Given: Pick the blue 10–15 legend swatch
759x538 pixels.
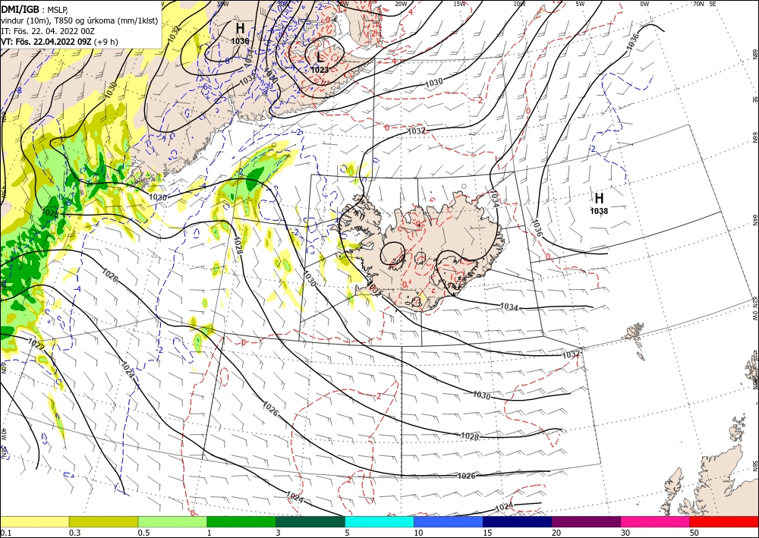Looking at the screenshot, I should pyautogui.click(x=449, y=521).
